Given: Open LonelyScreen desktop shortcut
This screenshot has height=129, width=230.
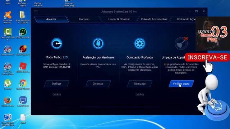Looking at the screenshot, I should coord(23,101).
